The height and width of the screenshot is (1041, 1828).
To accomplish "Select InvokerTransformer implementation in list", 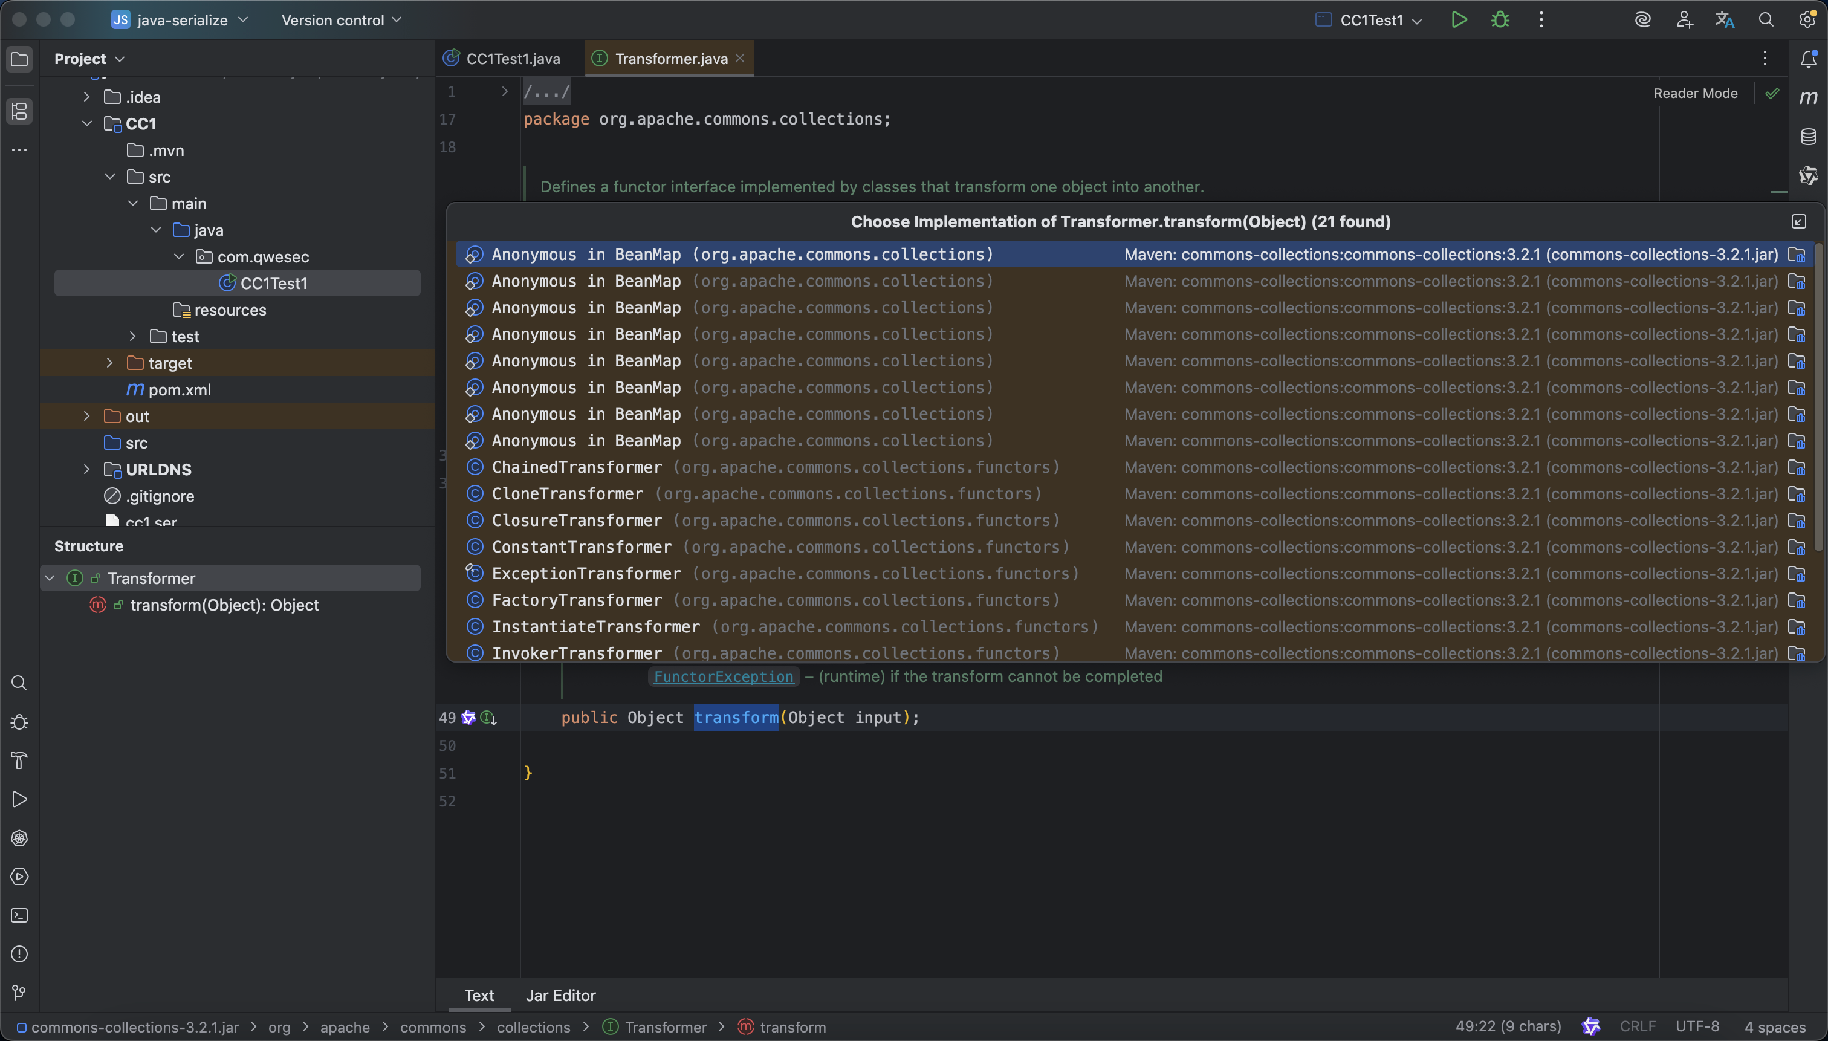I will pos(576,653).
